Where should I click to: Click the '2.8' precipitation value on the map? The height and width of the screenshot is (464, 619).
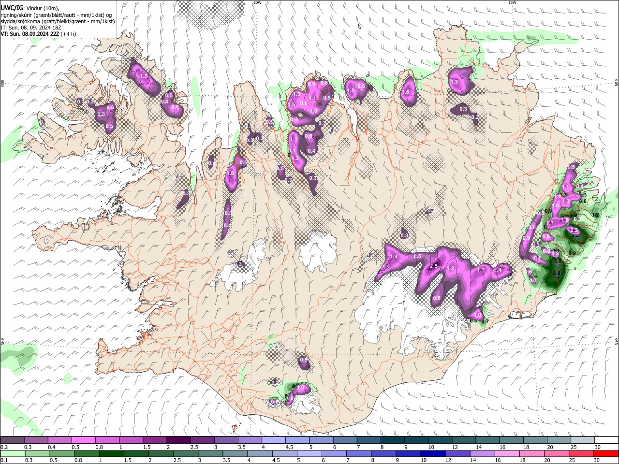click(x=556, y=274)
